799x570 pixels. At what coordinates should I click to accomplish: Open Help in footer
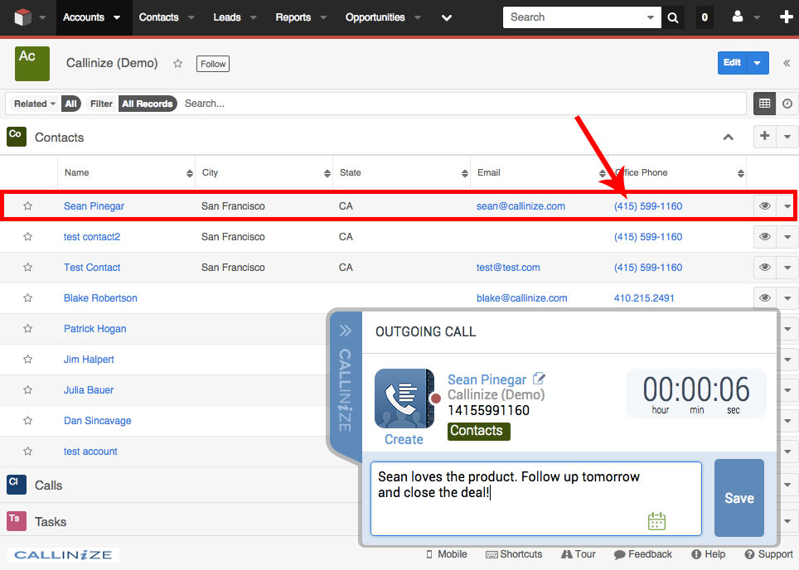(x=709, y=554)
